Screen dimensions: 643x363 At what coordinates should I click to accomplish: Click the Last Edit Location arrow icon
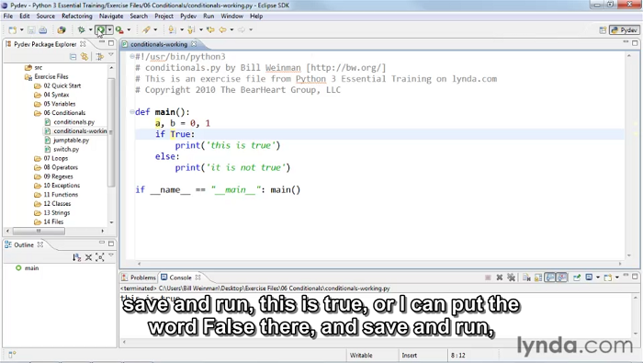[x=210, y=30]
